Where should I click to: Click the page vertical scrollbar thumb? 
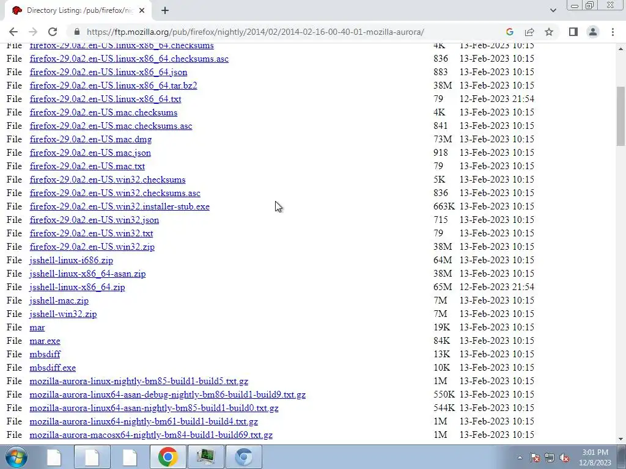621,116
